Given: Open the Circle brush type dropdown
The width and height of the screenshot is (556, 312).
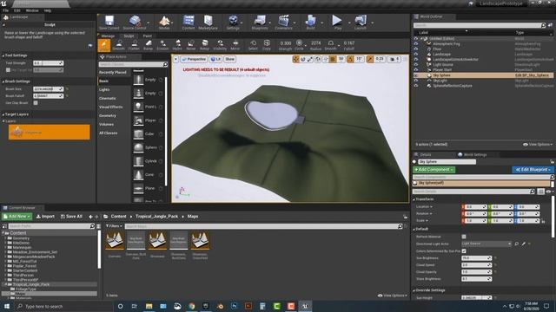Looking at the screenshot, I should 300,45.
